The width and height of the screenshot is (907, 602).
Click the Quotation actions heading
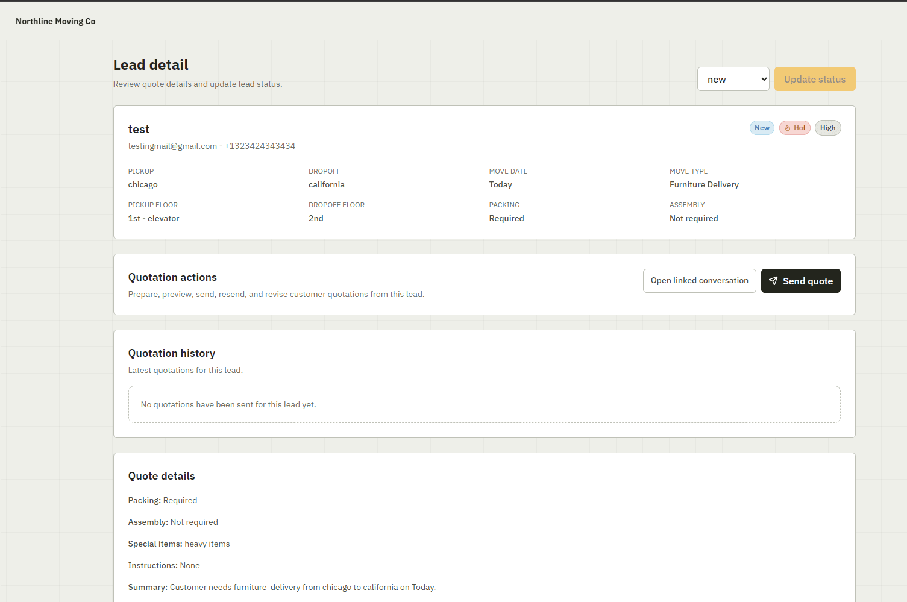172,277
